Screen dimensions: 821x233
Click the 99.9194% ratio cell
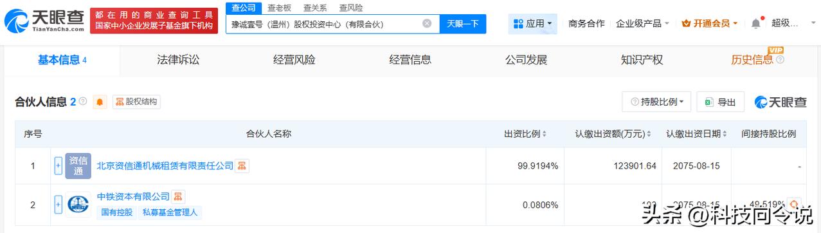(537, 166)
